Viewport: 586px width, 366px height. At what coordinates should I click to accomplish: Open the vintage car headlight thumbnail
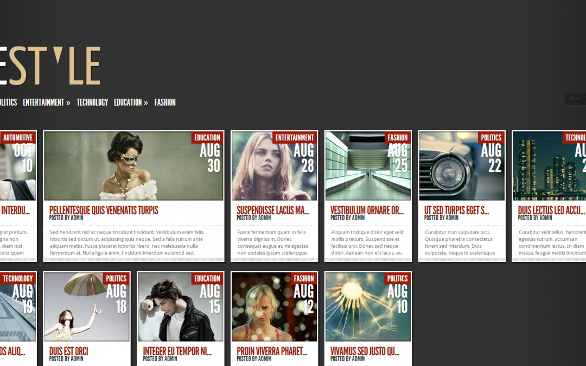coord(462,166)
